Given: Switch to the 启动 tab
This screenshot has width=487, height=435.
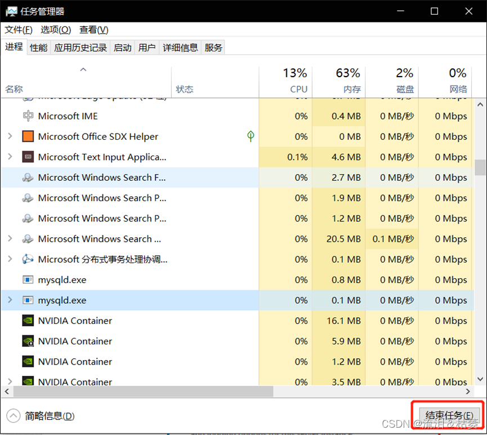Looking at the screenshot, I should tap(122, 47).
